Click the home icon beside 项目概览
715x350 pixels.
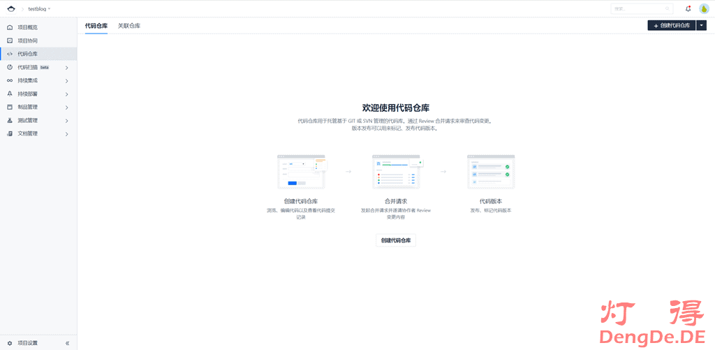click(10, 27)
